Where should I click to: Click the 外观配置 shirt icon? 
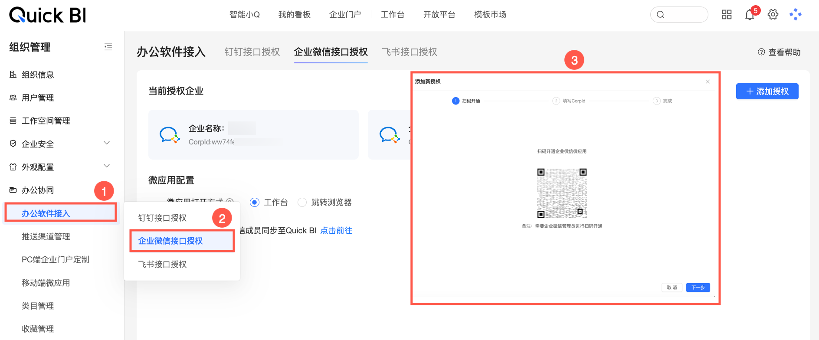(13, 167)
